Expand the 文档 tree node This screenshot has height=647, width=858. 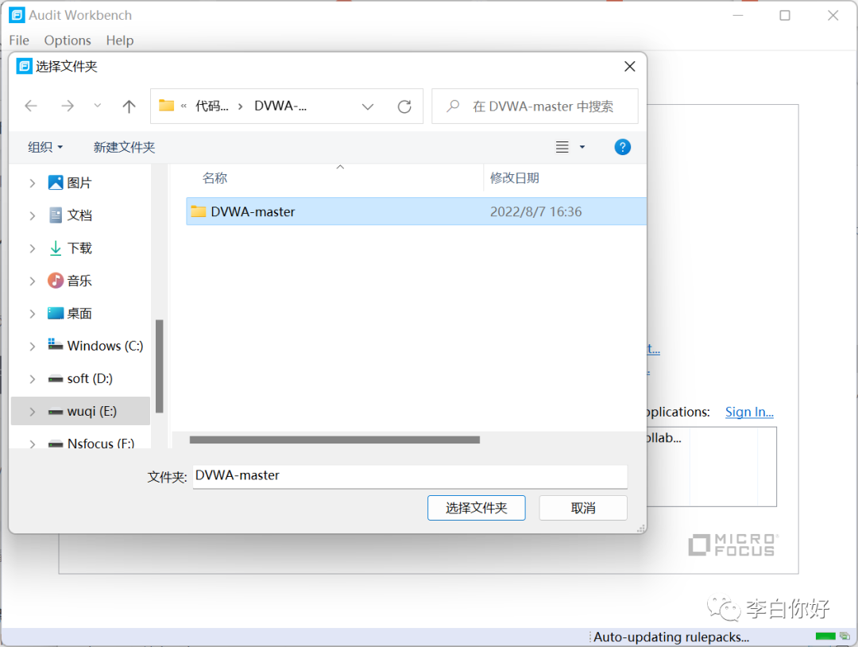pos(33,215)
